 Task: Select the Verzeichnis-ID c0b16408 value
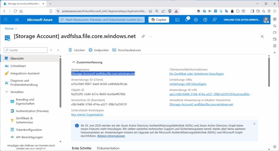[99, 104]
